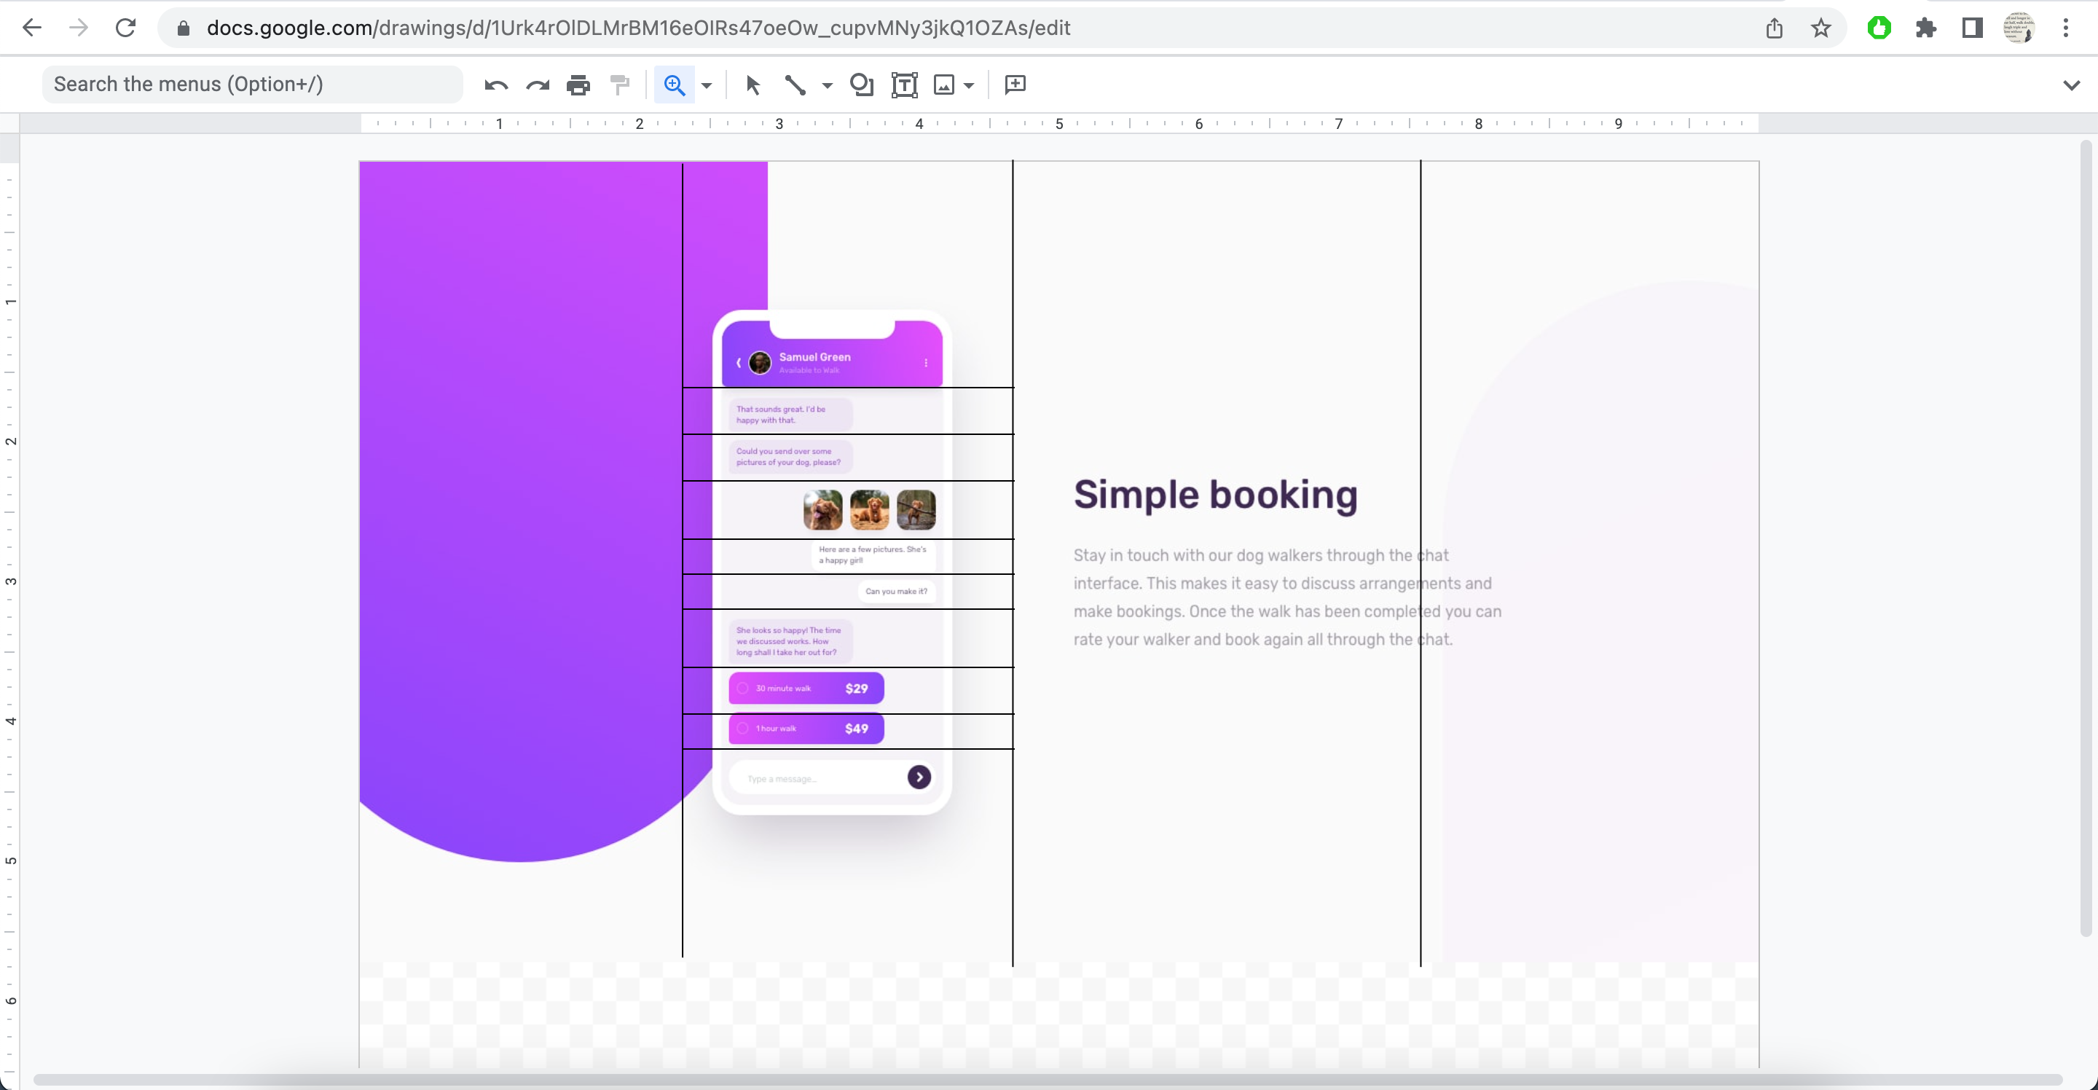Bookmark this tab with the star
The width and height of the screenshot is (2098, 1090).
coord(1821,28)
